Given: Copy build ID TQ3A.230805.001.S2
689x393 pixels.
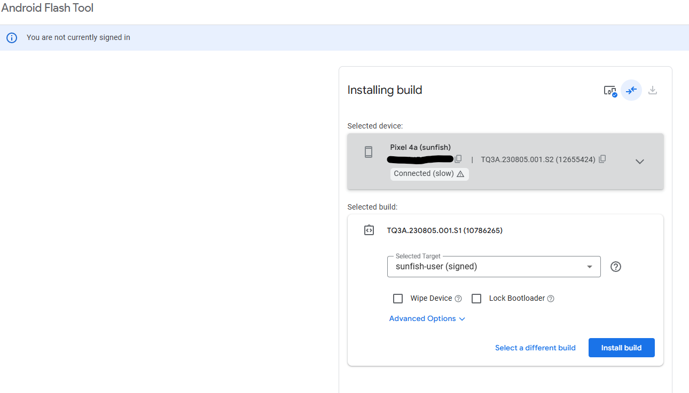Looking at the screenshot, I should 602,159.
